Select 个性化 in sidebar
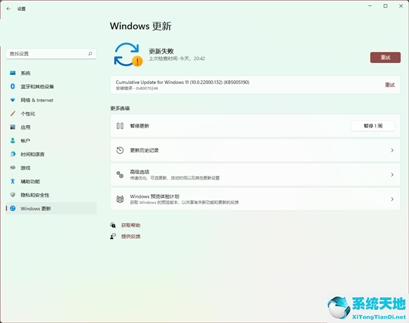409x323 pixels. 51,113
